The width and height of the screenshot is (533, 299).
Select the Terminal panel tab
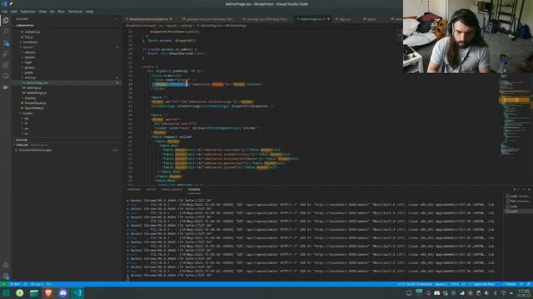pos(194,189)
